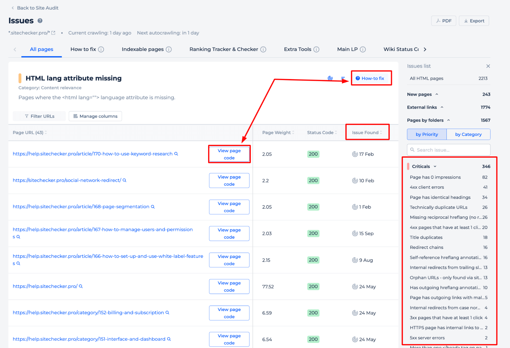Click the list lines icon near How-to fix
Screen dimensions: 510x348
point(343,78)
